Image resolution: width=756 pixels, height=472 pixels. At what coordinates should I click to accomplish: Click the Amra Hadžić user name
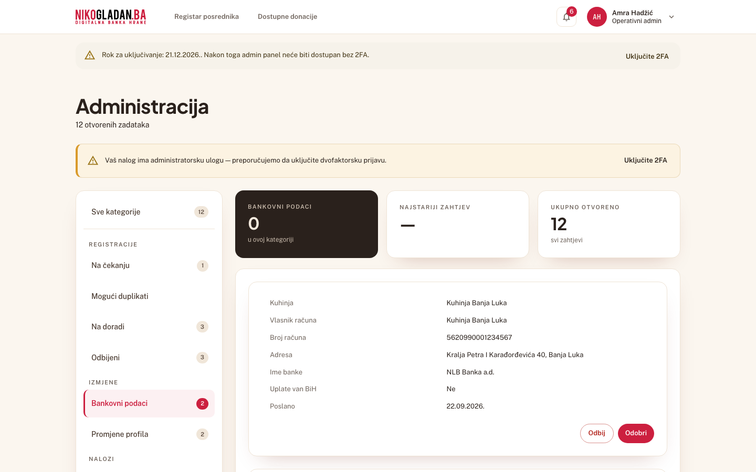click(x=633, y=13)
